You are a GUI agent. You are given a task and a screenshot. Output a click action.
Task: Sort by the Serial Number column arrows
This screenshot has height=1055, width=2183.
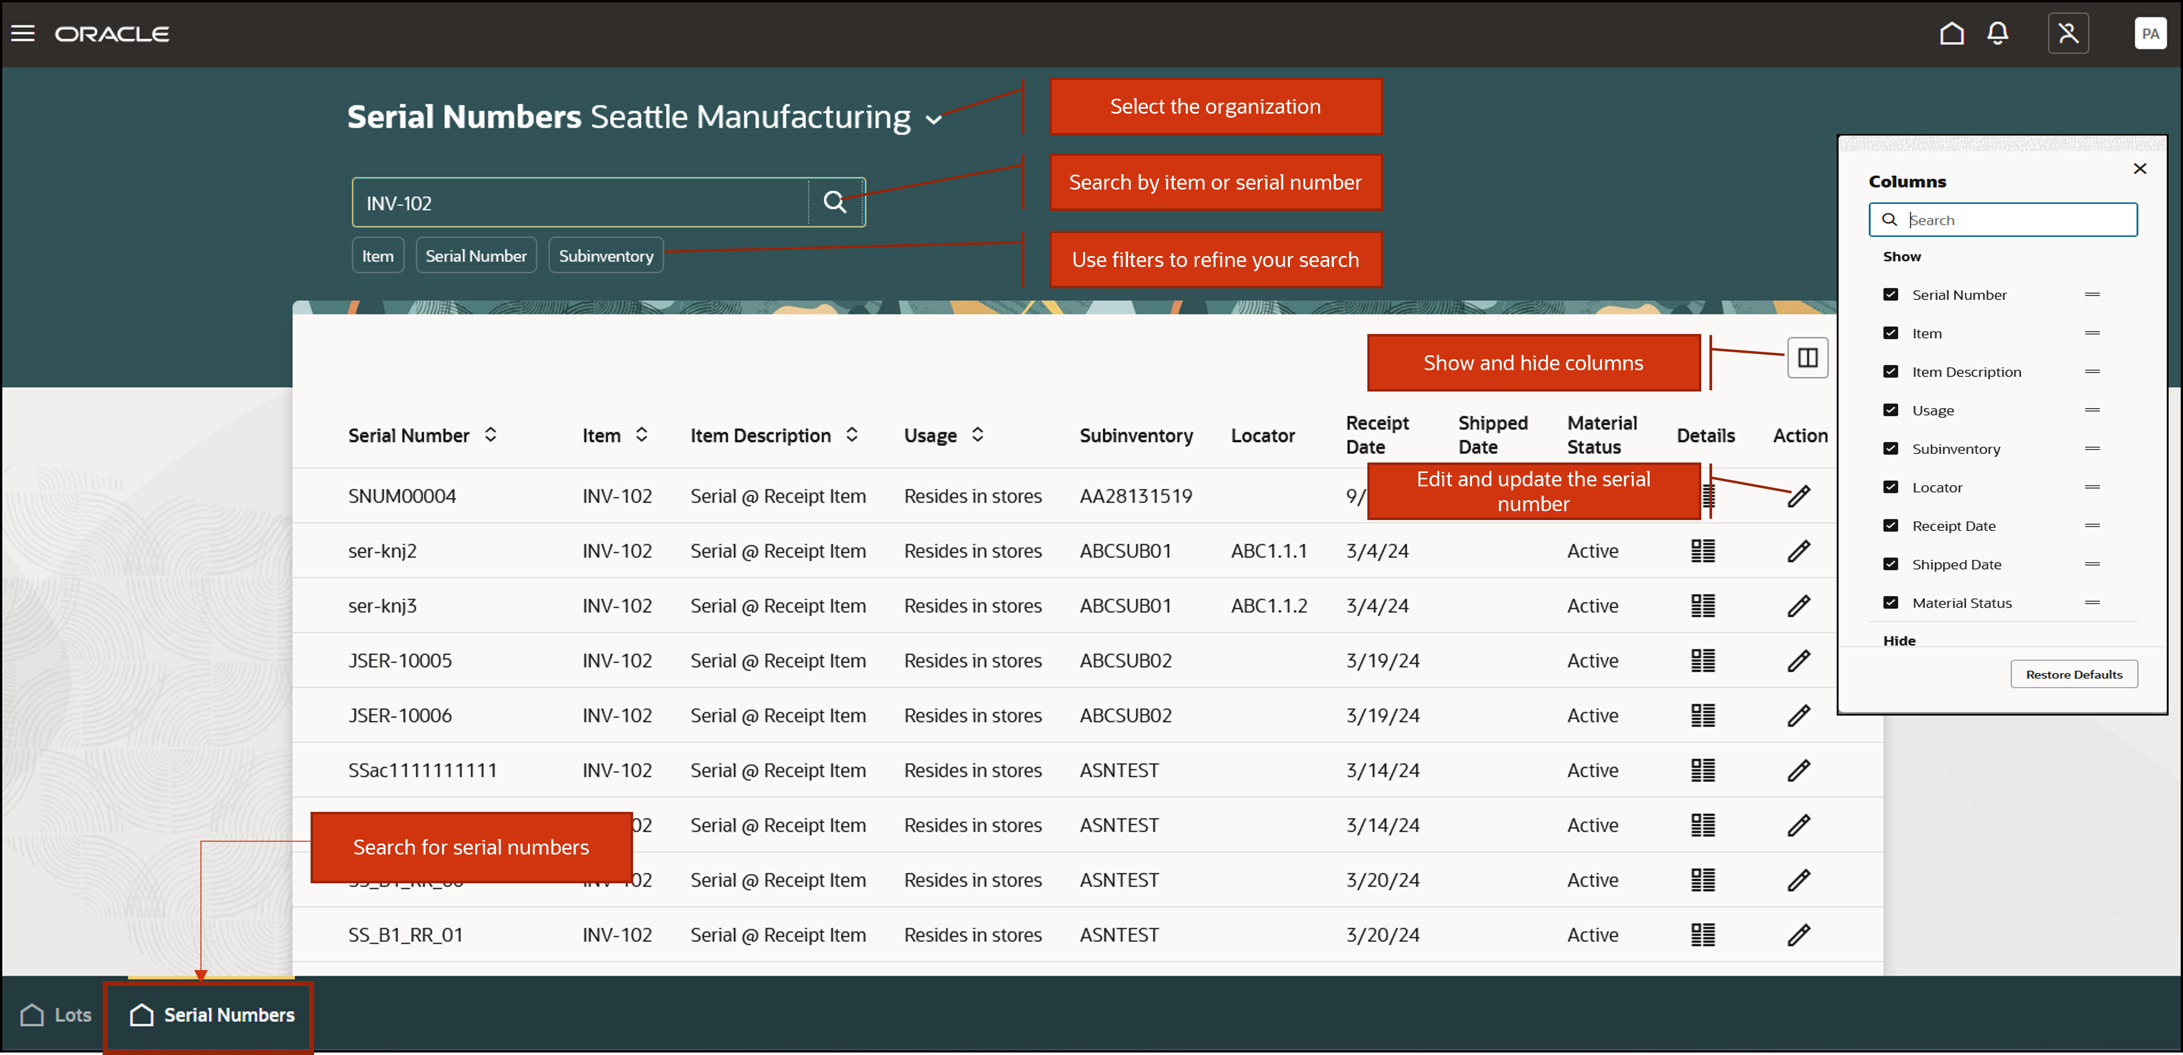coord(491,435)
